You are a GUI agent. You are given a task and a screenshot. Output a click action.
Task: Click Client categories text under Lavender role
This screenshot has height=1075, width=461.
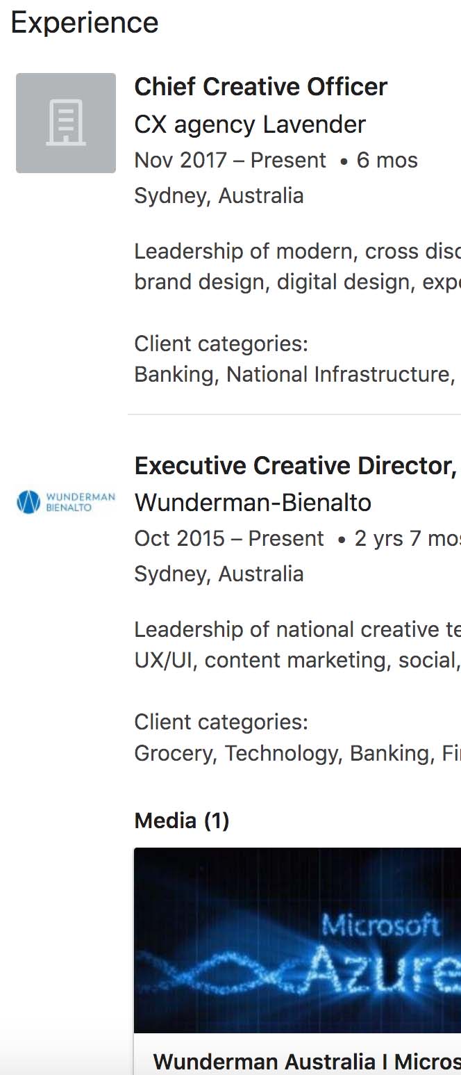click(221, 343)
